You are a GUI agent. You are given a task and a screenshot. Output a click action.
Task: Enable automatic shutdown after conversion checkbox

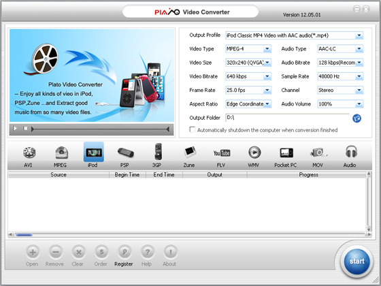192,129
